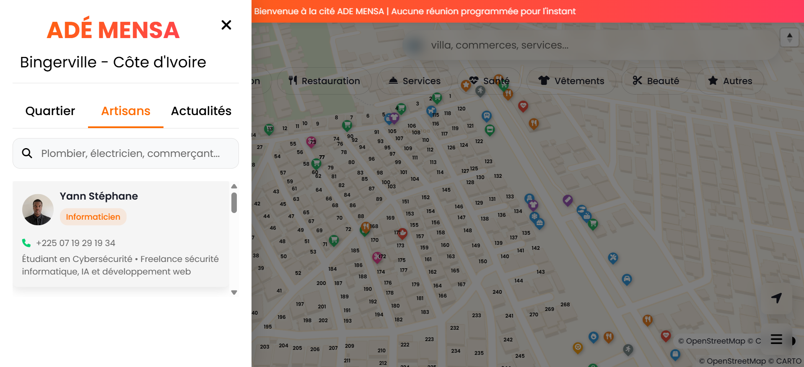This screenshot has width=804, height=367.
Task: Switch to the Quartier tab
Action: pyautogui.click(x=50, y=111)
